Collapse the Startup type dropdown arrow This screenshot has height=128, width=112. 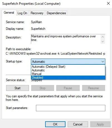[x=103, y=62]
